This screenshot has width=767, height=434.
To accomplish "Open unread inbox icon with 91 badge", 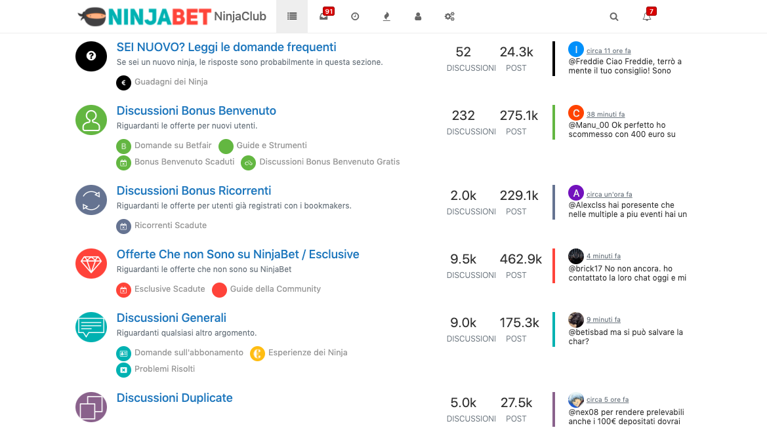I will pyautogui.click(x=324, y=16).
